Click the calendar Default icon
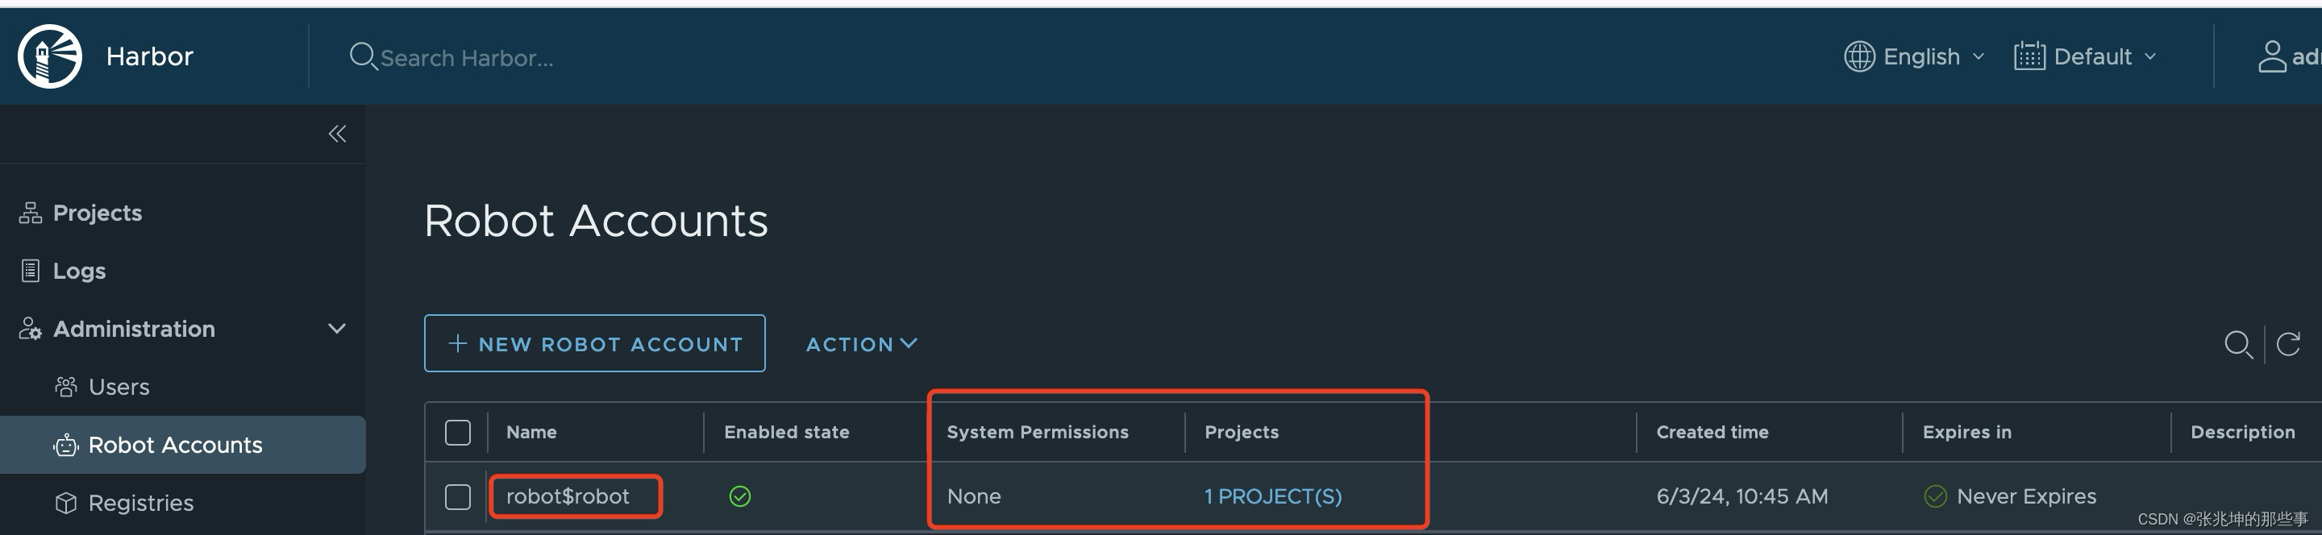 point(2029,56)
